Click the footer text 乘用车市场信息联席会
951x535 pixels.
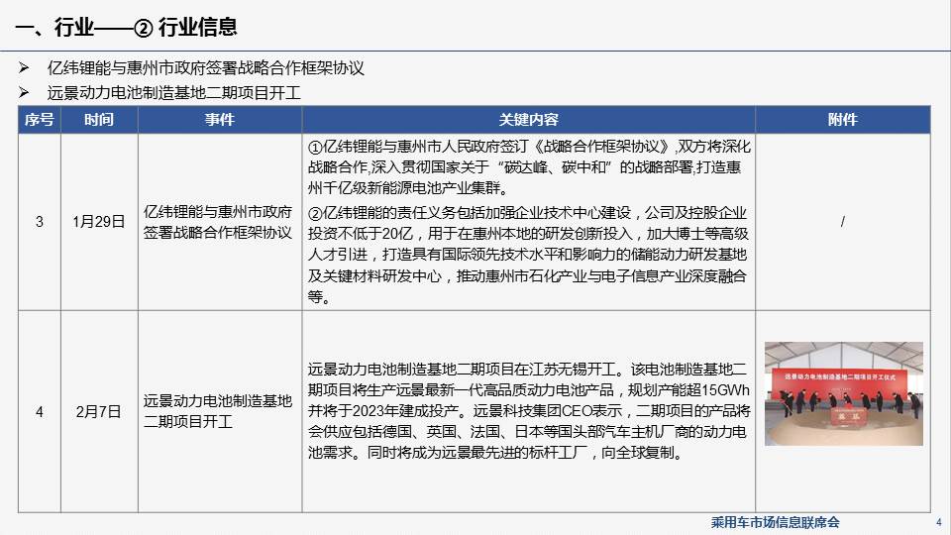(775, 522)
